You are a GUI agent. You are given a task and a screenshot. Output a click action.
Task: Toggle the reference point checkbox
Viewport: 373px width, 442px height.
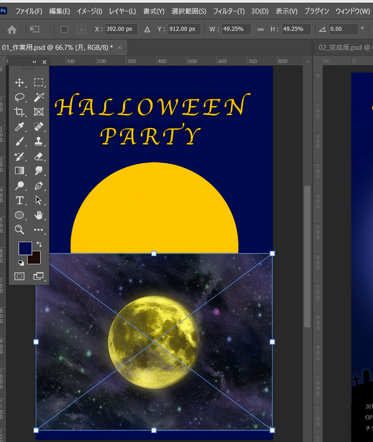pyautogui.click(x=64, y=29)
